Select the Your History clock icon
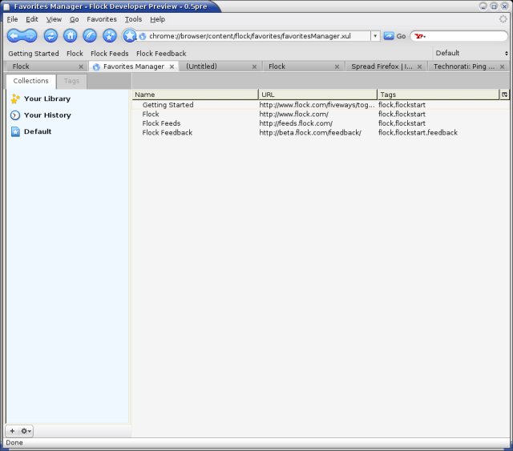This screenshot has width=513, height=451. 15,115
